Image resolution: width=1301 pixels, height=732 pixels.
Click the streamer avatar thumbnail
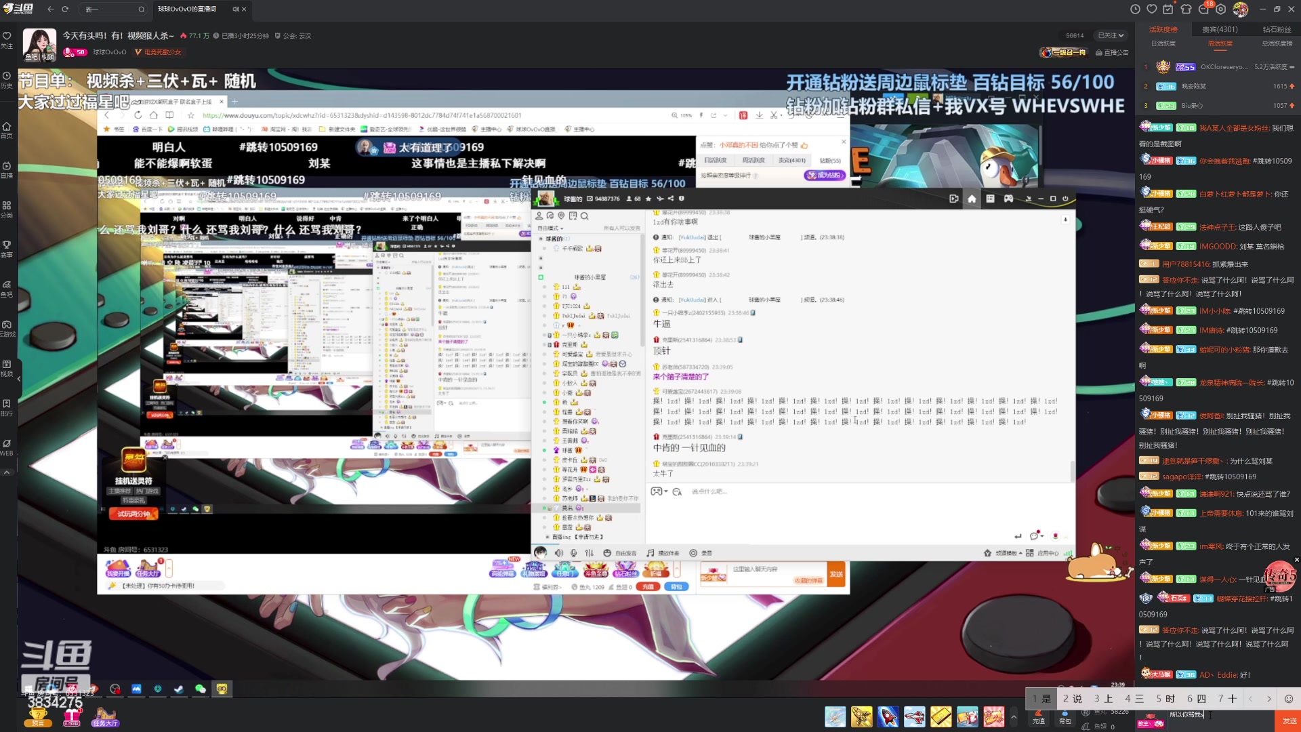[39, 44]
